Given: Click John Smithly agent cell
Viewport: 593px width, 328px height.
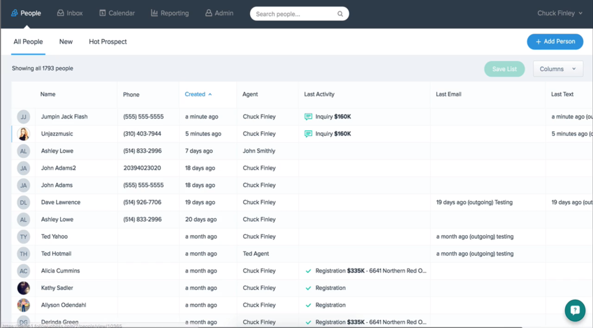Looking at the screenshot, I should [x=259, y=151].
